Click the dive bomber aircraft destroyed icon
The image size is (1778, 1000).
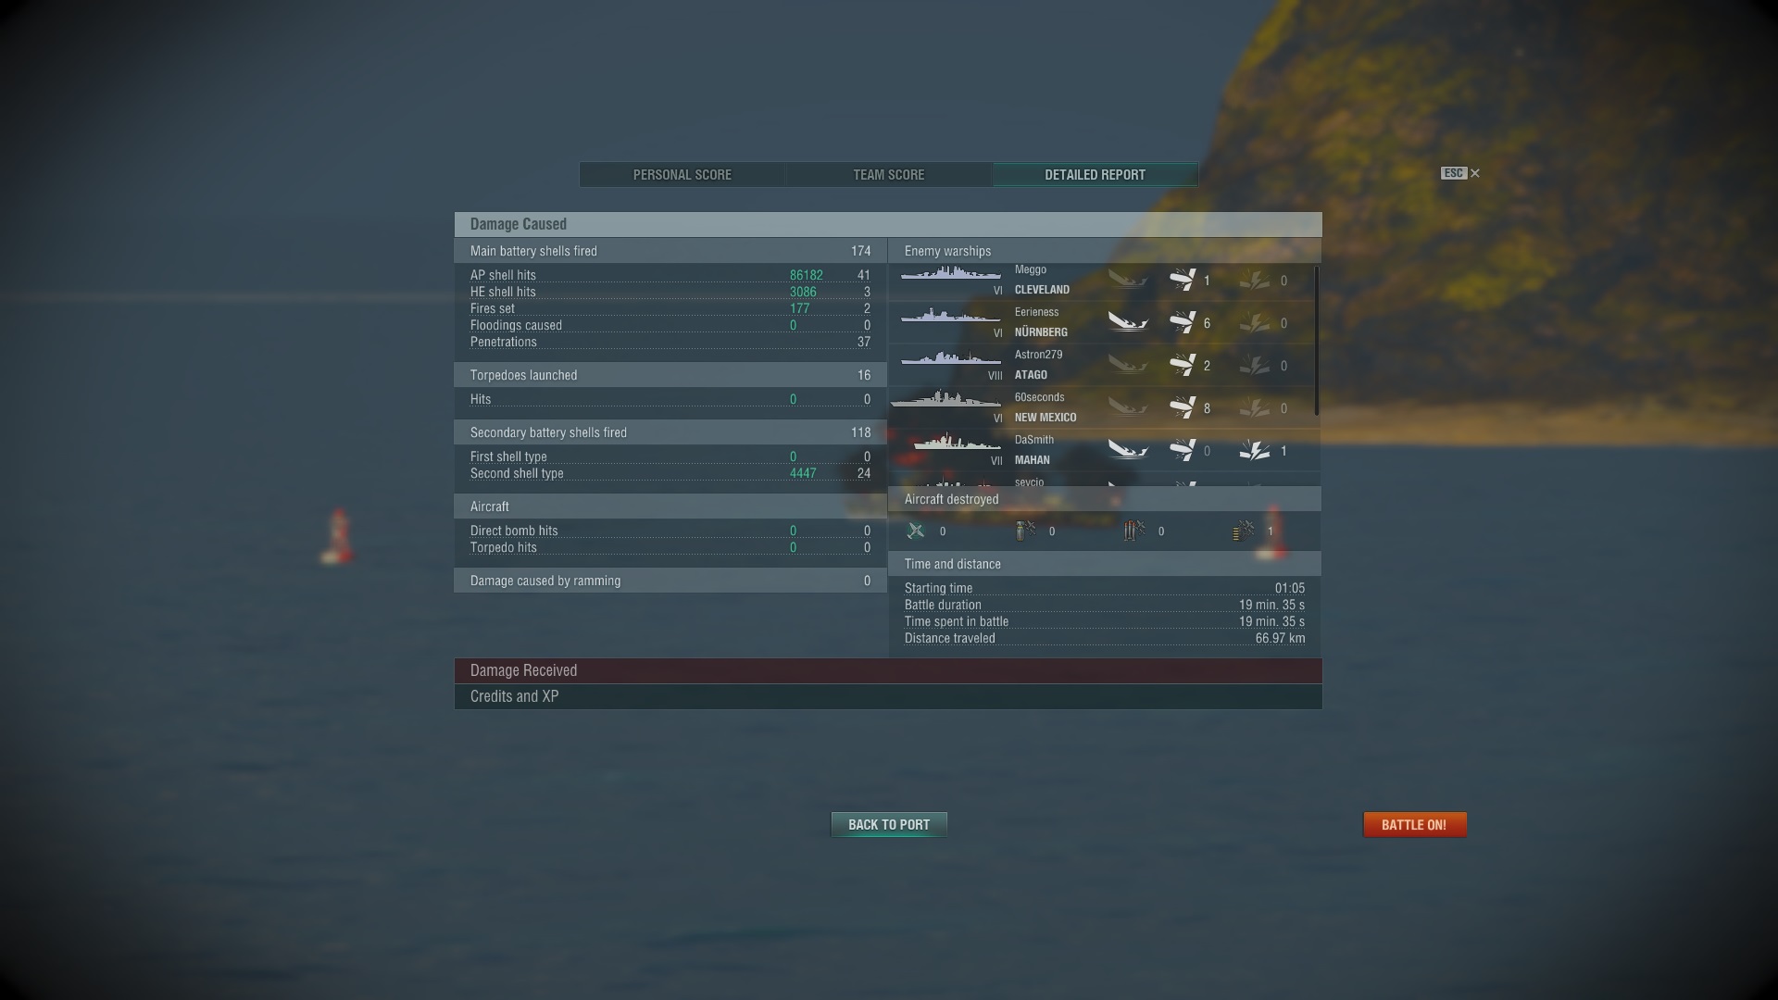click(x=1025, y=531)
